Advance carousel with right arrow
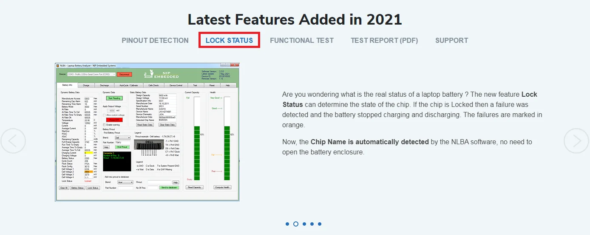 point(577,141)
